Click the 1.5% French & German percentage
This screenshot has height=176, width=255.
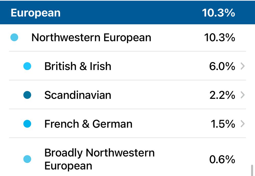click(x=223, y=124)
